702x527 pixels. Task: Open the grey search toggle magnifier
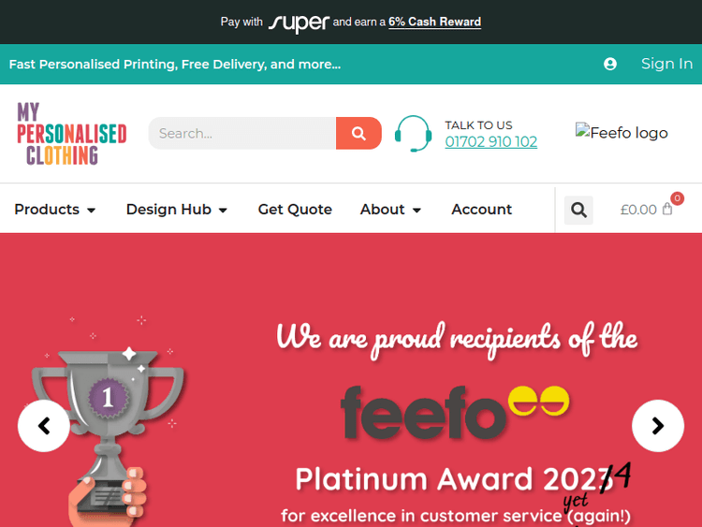click(x=578, y=210)
